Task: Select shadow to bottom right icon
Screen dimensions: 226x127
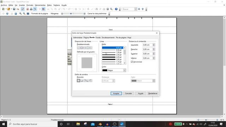Action: point(82,81)
